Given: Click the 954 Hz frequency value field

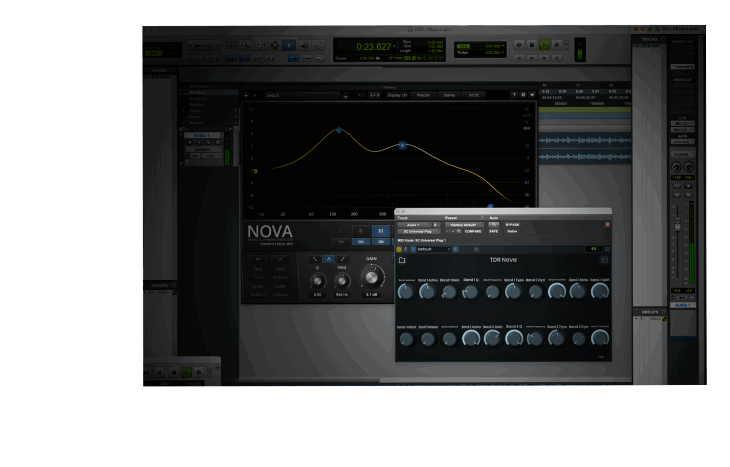Looking at the screenshot, I should (x=341, y=295).
